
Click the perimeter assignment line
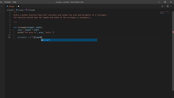click(30, 37)
